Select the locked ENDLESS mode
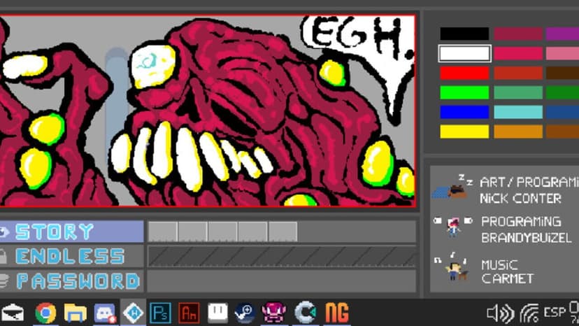 71,256
